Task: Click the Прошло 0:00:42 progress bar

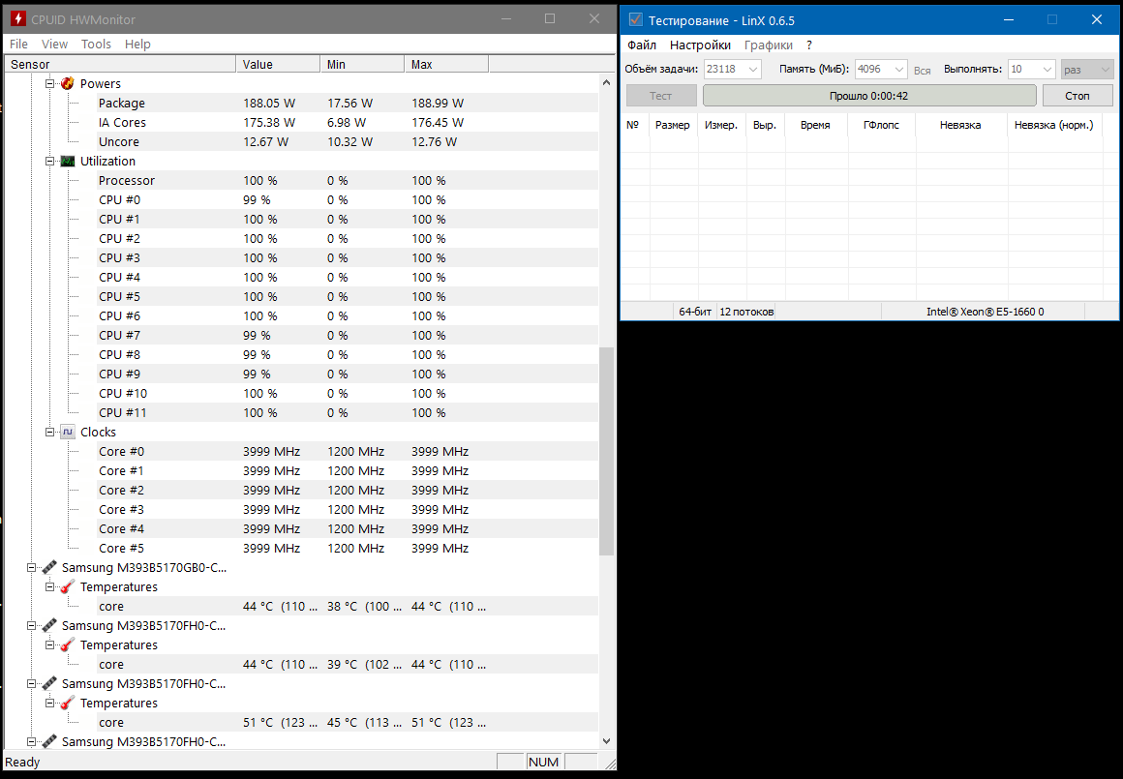Action: pos(869,95)
